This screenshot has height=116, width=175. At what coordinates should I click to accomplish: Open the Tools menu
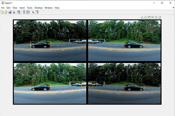(30, 8)
